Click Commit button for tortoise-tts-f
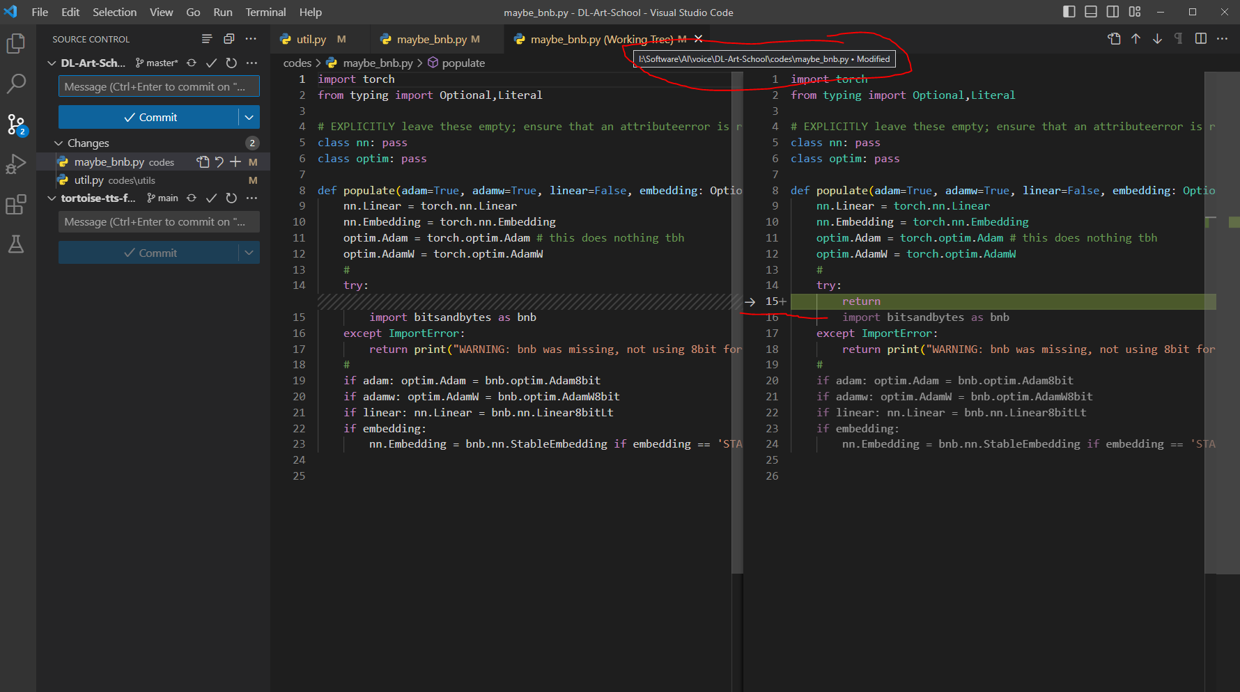 pos(149,253)
